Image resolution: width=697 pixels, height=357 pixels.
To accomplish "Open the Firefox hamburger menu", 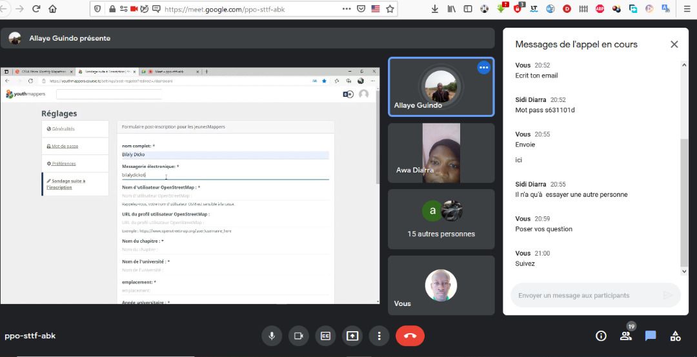I will coord(687,9).
